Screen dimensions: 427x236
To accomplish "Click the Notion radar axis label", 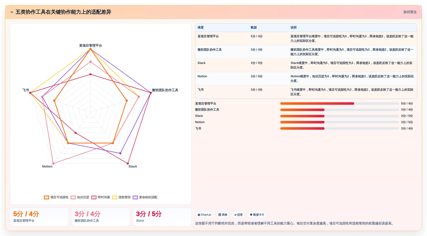I will [x=47, y=166].
